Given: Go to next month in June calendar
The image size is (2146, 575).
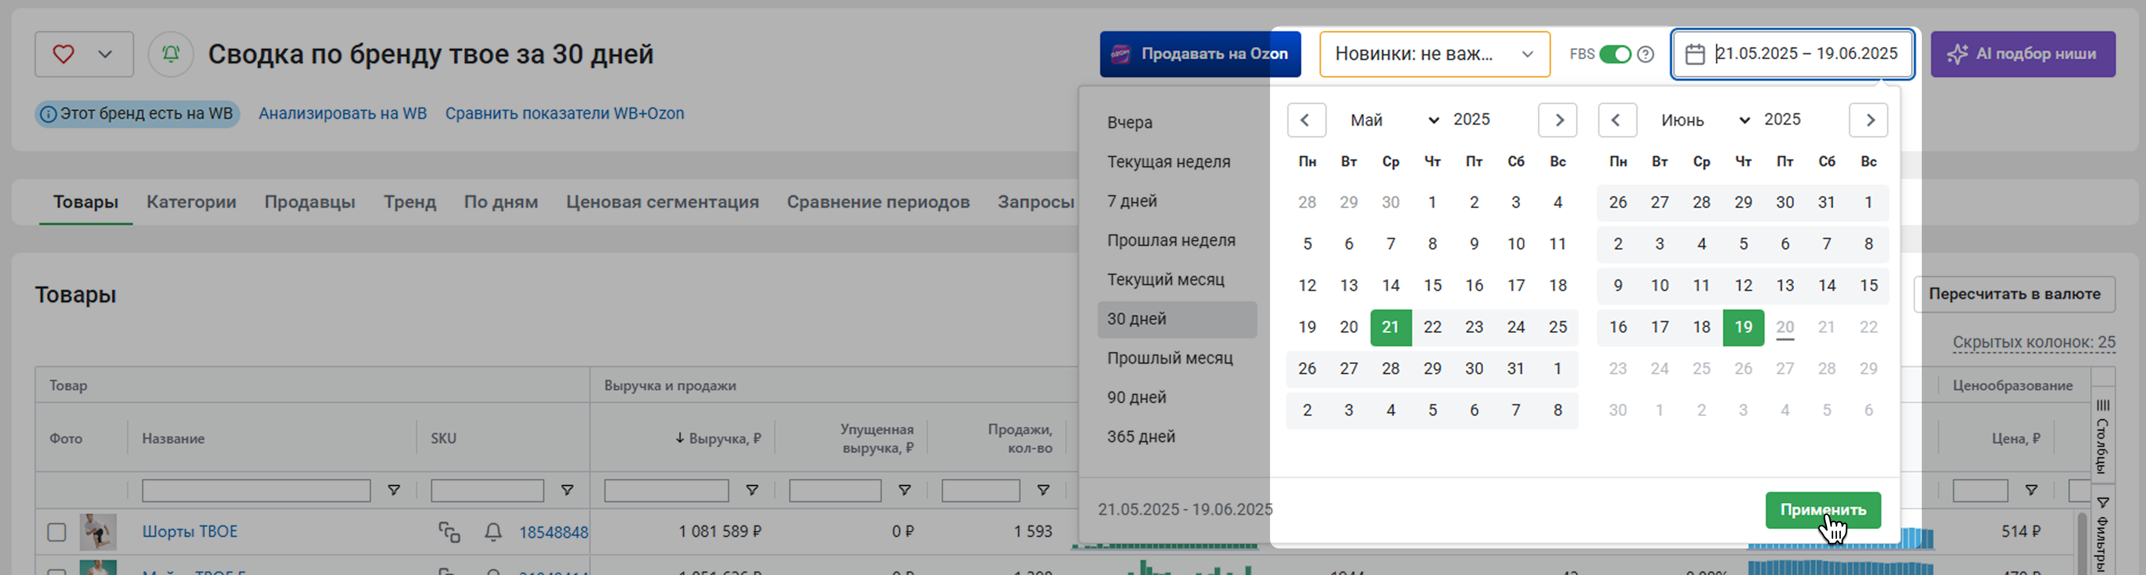Looking at the screenshot, I should click(x=1869, y=121).
